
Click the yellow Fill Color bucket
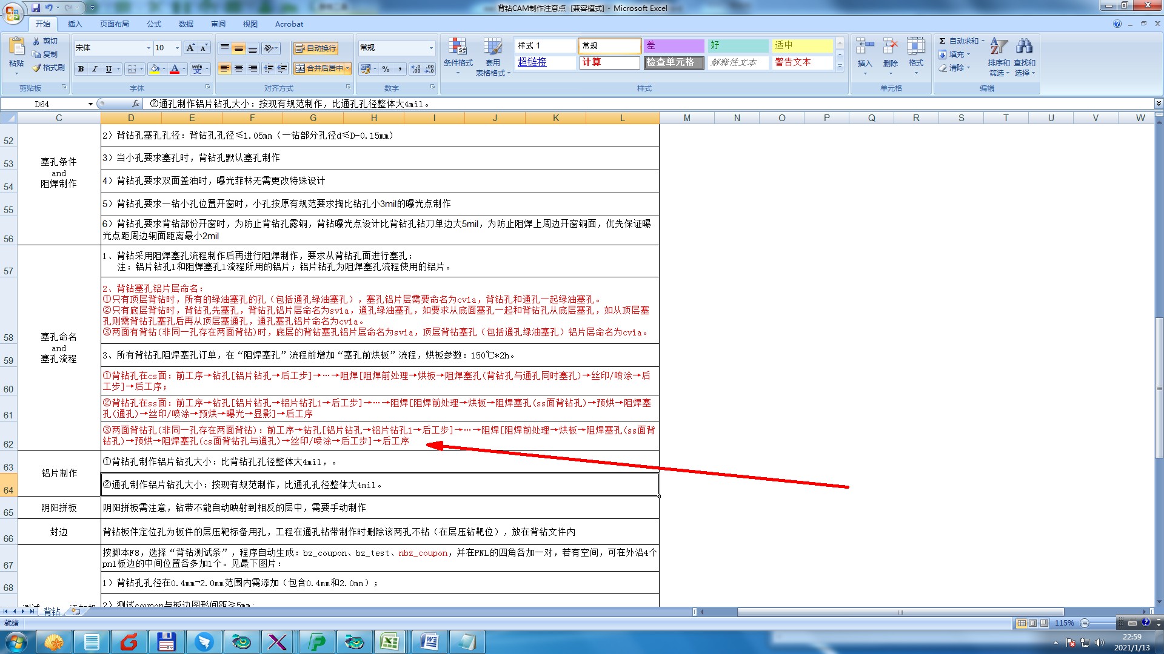[155, 69]
